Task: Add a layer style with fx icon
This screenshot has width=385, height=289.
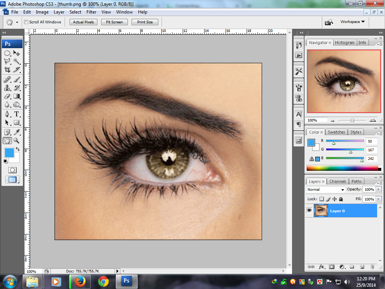Action: point(321,267)
